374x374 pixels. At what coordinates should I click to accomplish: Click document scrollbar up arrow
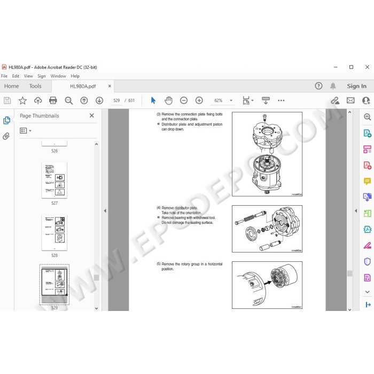pyautogui.click(x=349, y=112)
